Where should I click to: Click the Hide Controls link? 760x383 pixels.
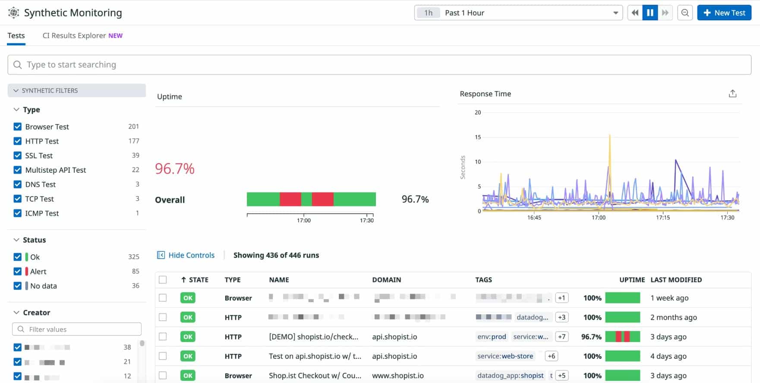coord(191,255)
